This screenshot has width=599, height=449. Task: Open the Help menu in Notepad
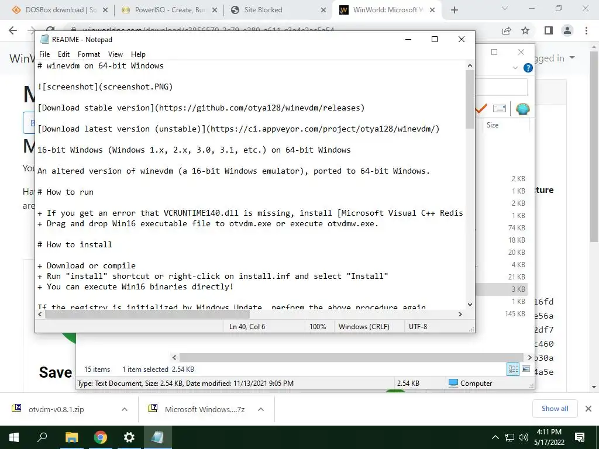tap(138, 54)
